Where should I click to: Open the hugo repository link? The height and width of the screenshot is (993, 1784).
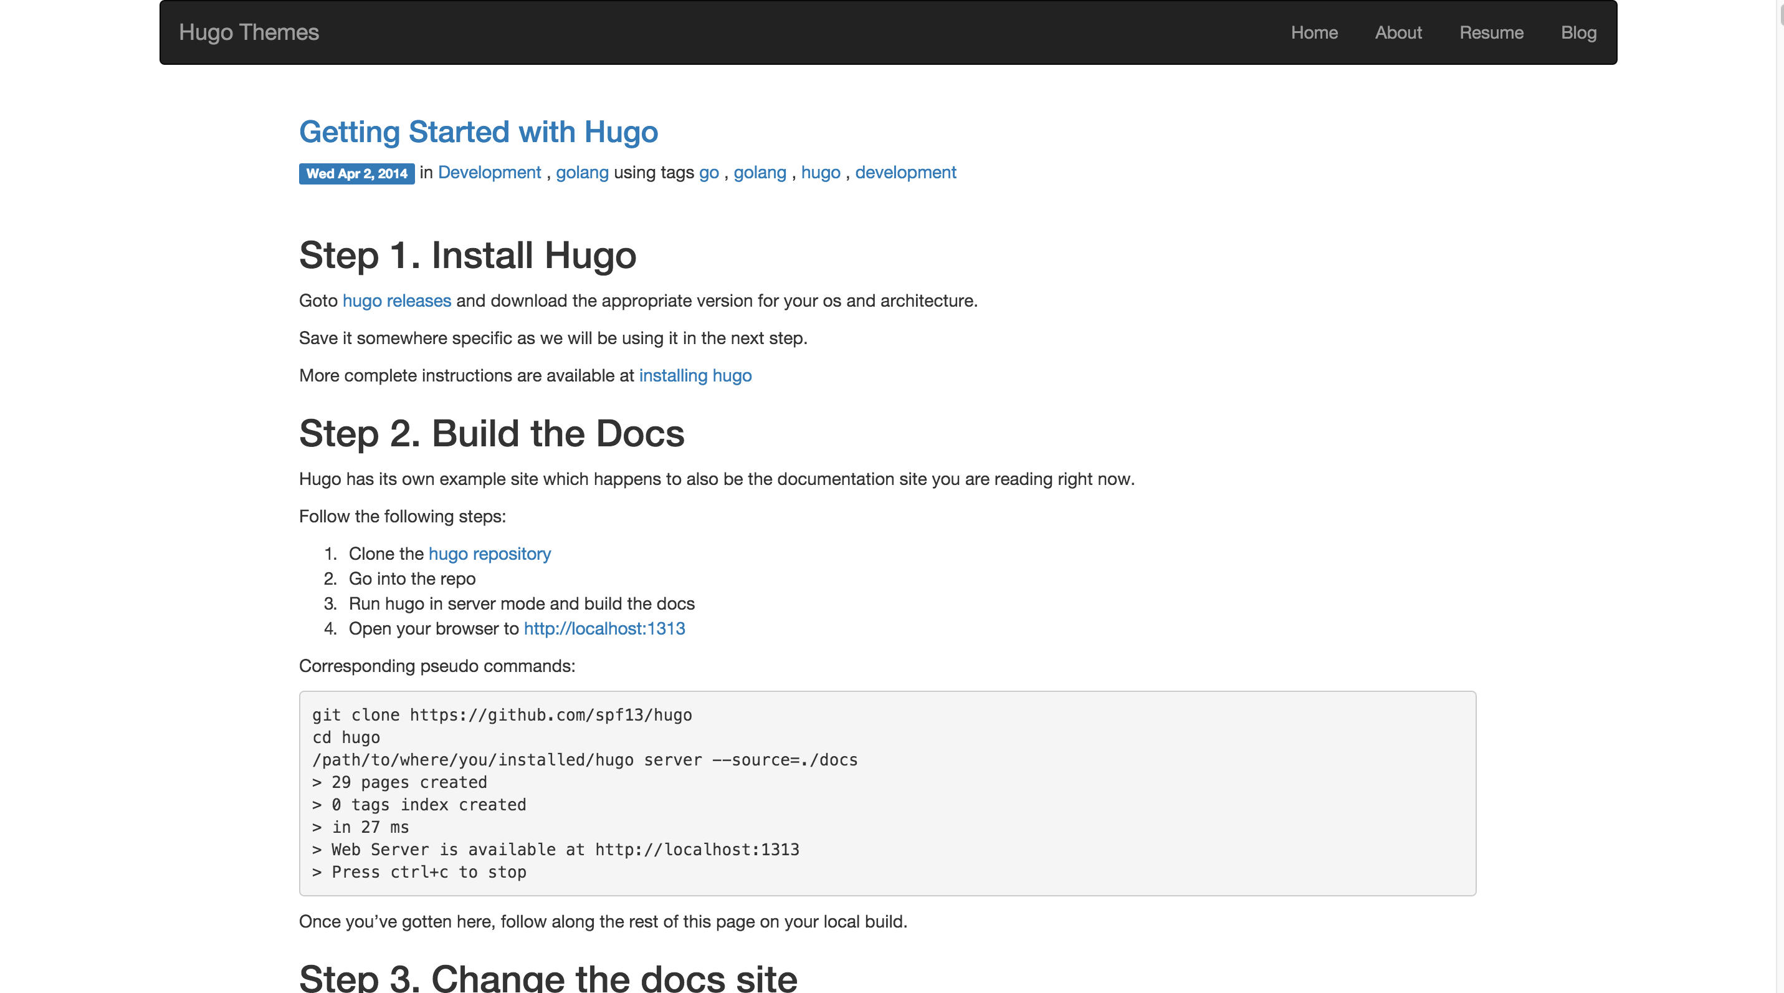click(x=489, y=554)
